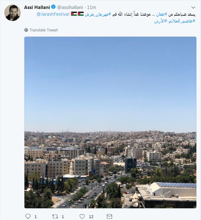Open the Assi Hallani display name
This screenshot has height=220, width=201.
[x=37, y=7]
